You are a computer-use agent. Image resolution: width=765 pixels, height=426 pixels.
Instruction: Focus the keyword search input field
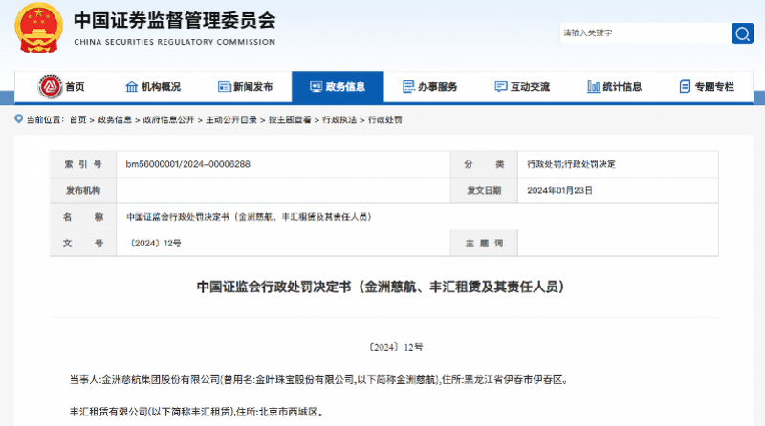[x=646, y=33]
